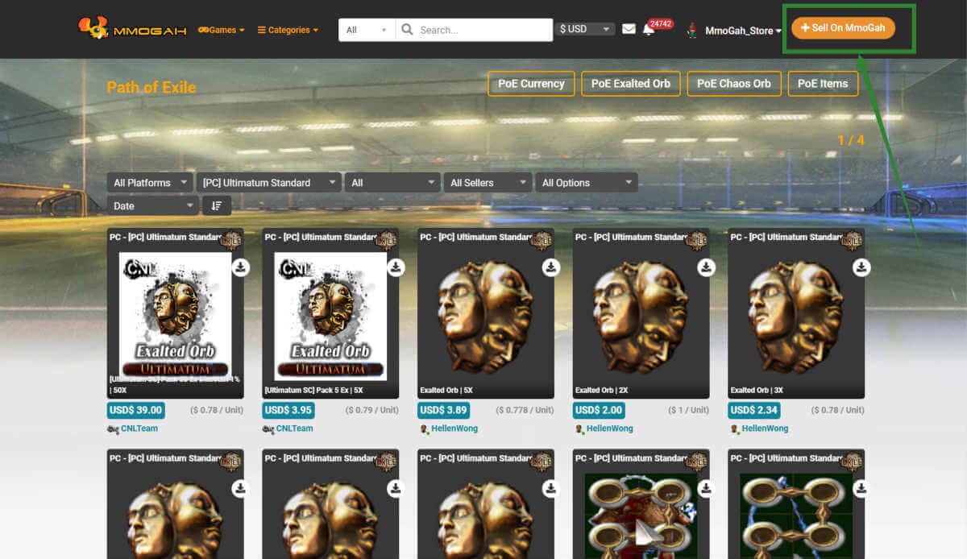967x559 pixels.
Task: Open the Games menu
Action: pos(222,30)
